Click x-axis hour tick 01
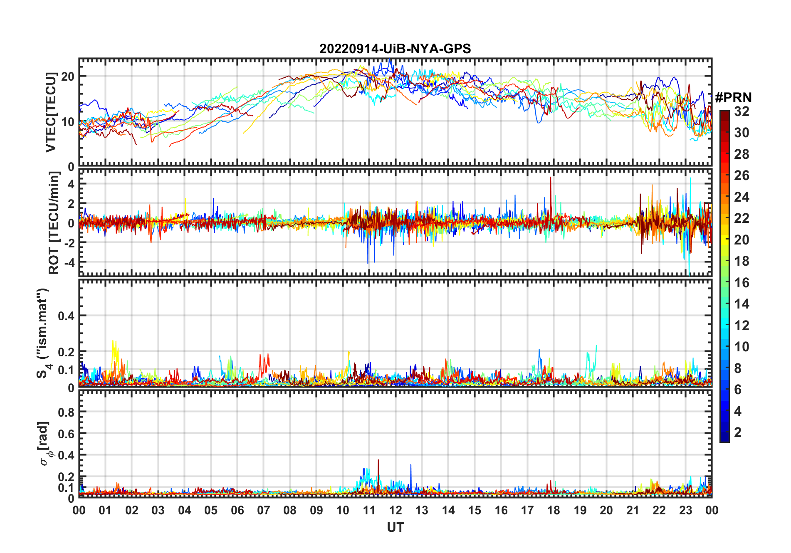This screenshot has height=553, width=791. point(105,511)
